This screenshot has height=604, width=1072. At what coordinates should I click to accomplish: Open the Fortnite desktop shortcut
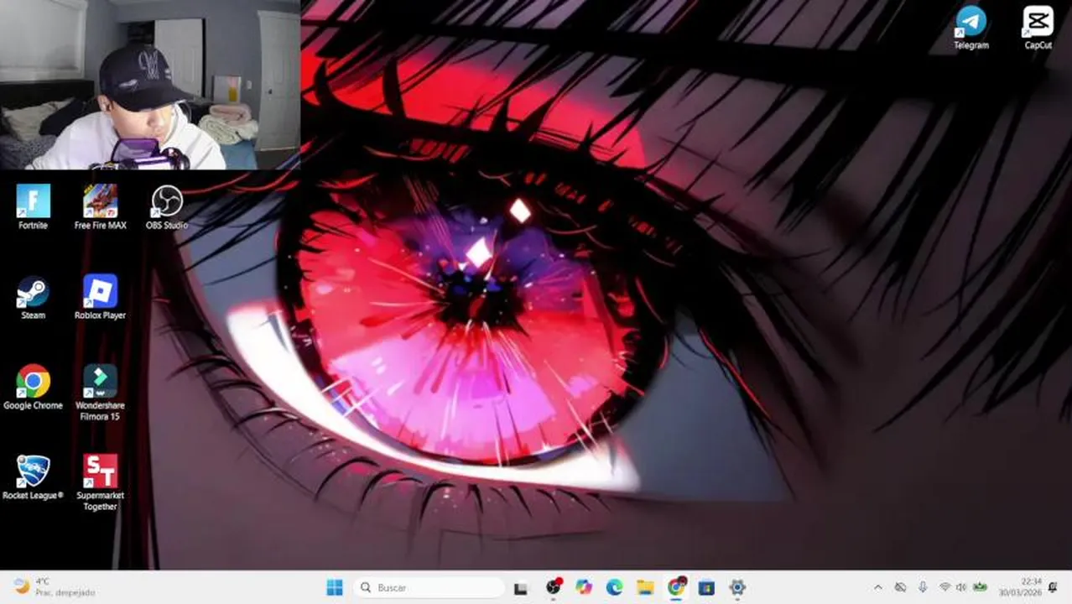click(x=34, y=206)
